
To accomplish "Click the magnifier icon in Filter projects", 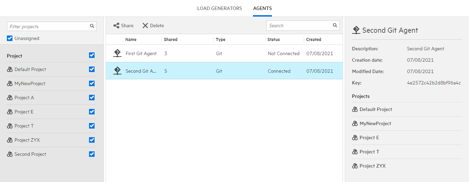I will [92, 26].
